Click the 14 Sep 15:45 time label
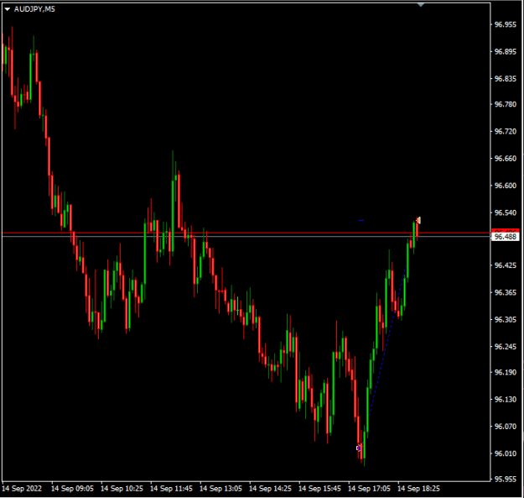The image size is (524, 498). point(319,489)
